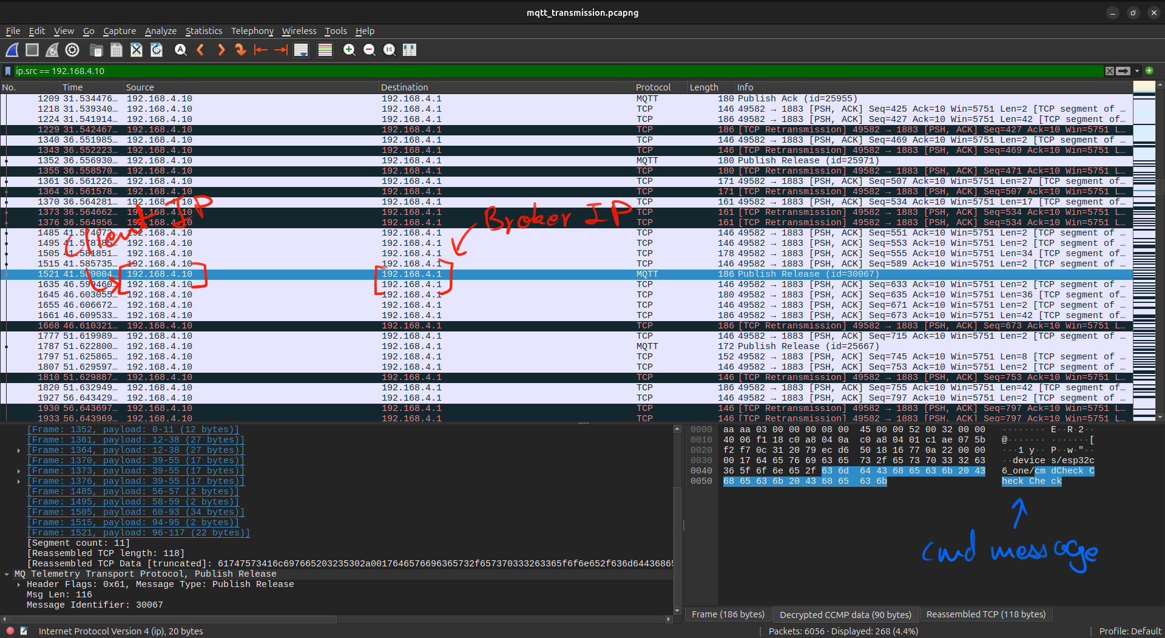
Task: Click the display filter input field
Action: coord(557,71)
